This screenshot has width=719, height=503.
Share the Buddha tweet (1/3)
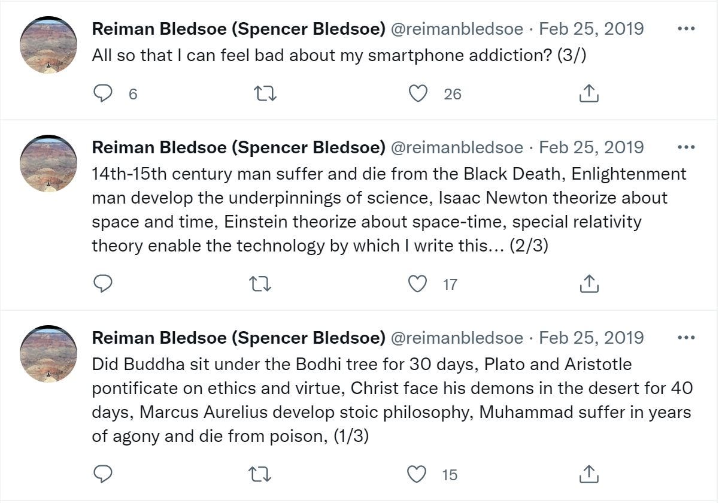[x=589, y=474]
